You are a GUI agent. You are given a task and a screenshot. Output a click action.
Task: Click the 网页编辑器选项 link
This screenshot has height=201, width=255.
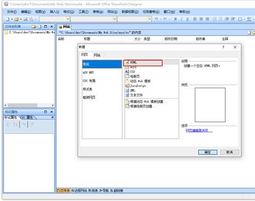coord(199,130)
